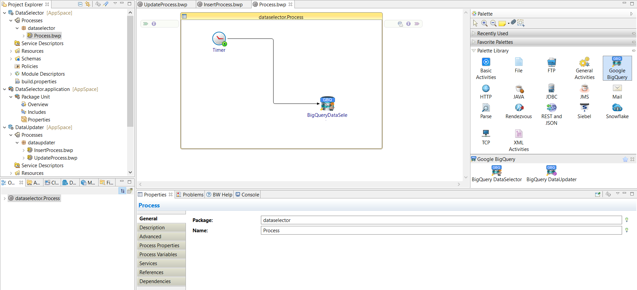Expand the Process.bwp tree node
The image size is (637, 290).
click(x=24, y=36)
